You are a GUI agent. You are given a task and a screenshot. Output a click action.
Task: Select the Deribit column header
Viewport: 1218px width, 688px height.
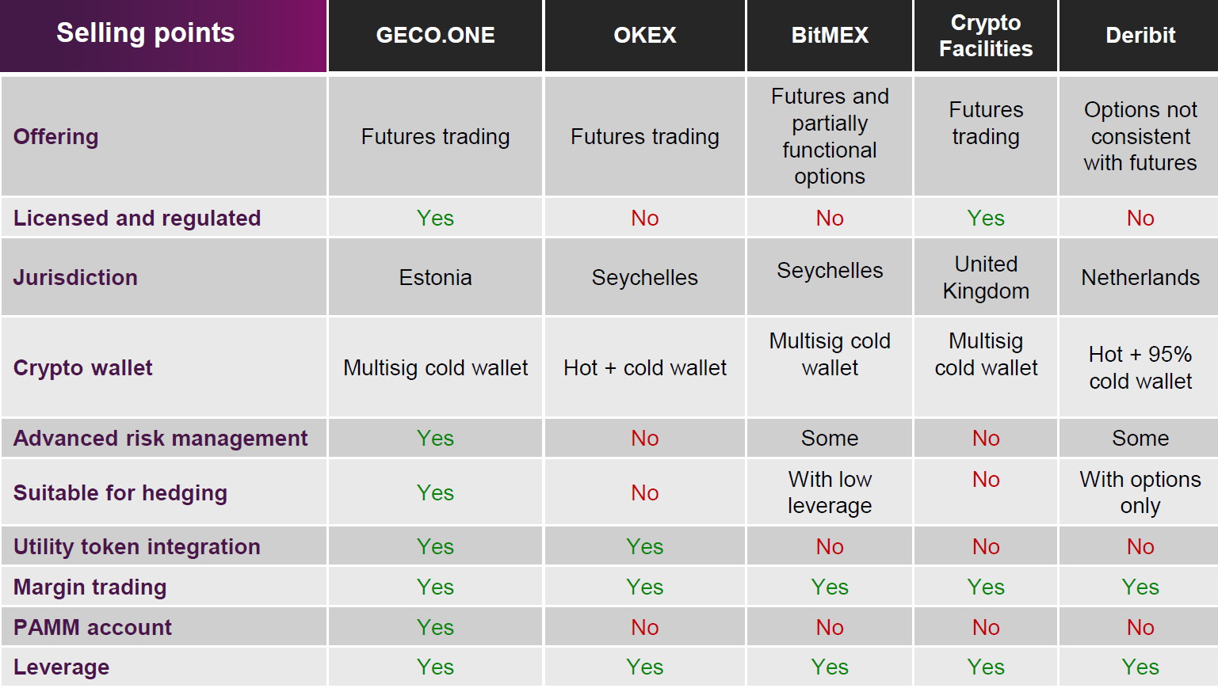point(1140,35)
